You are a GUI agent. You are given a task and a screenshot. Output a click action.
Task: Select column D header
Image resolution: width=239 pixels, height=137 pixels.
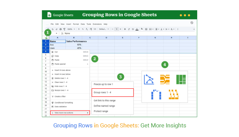coord(106,38)
